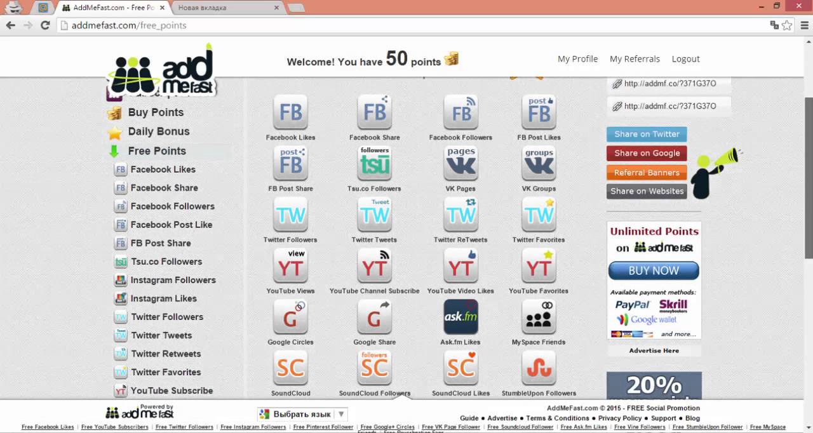813x433 pixels.
Task: Open the Tsu.co Followers grid icon
Action: 374,164
